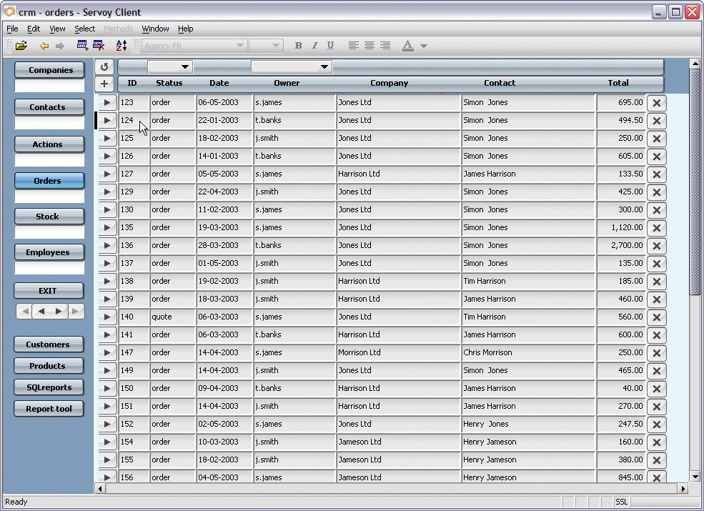Open the Window menu

(155, 29)
